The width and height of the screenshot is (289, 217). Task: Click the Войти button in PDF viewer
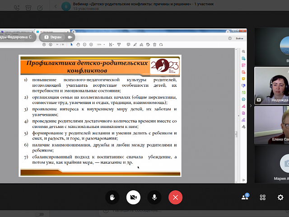(239, 38)
